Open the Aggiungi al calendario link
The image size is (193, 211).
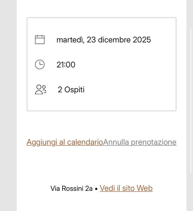click(65, 142)
